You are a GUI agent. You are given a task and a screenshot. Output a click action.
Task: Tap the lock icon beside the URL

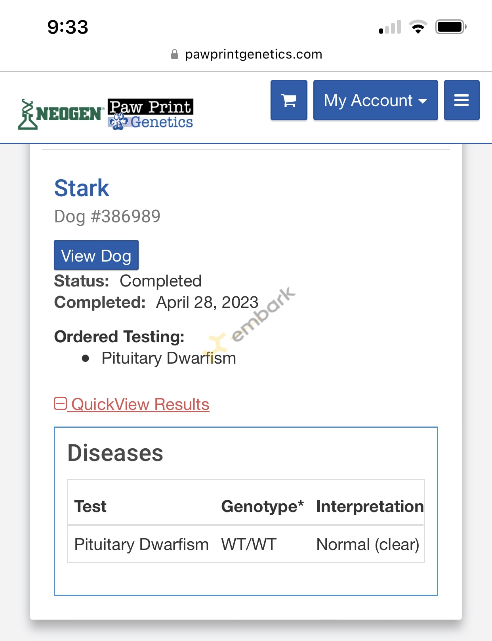(x=174, y=54)
